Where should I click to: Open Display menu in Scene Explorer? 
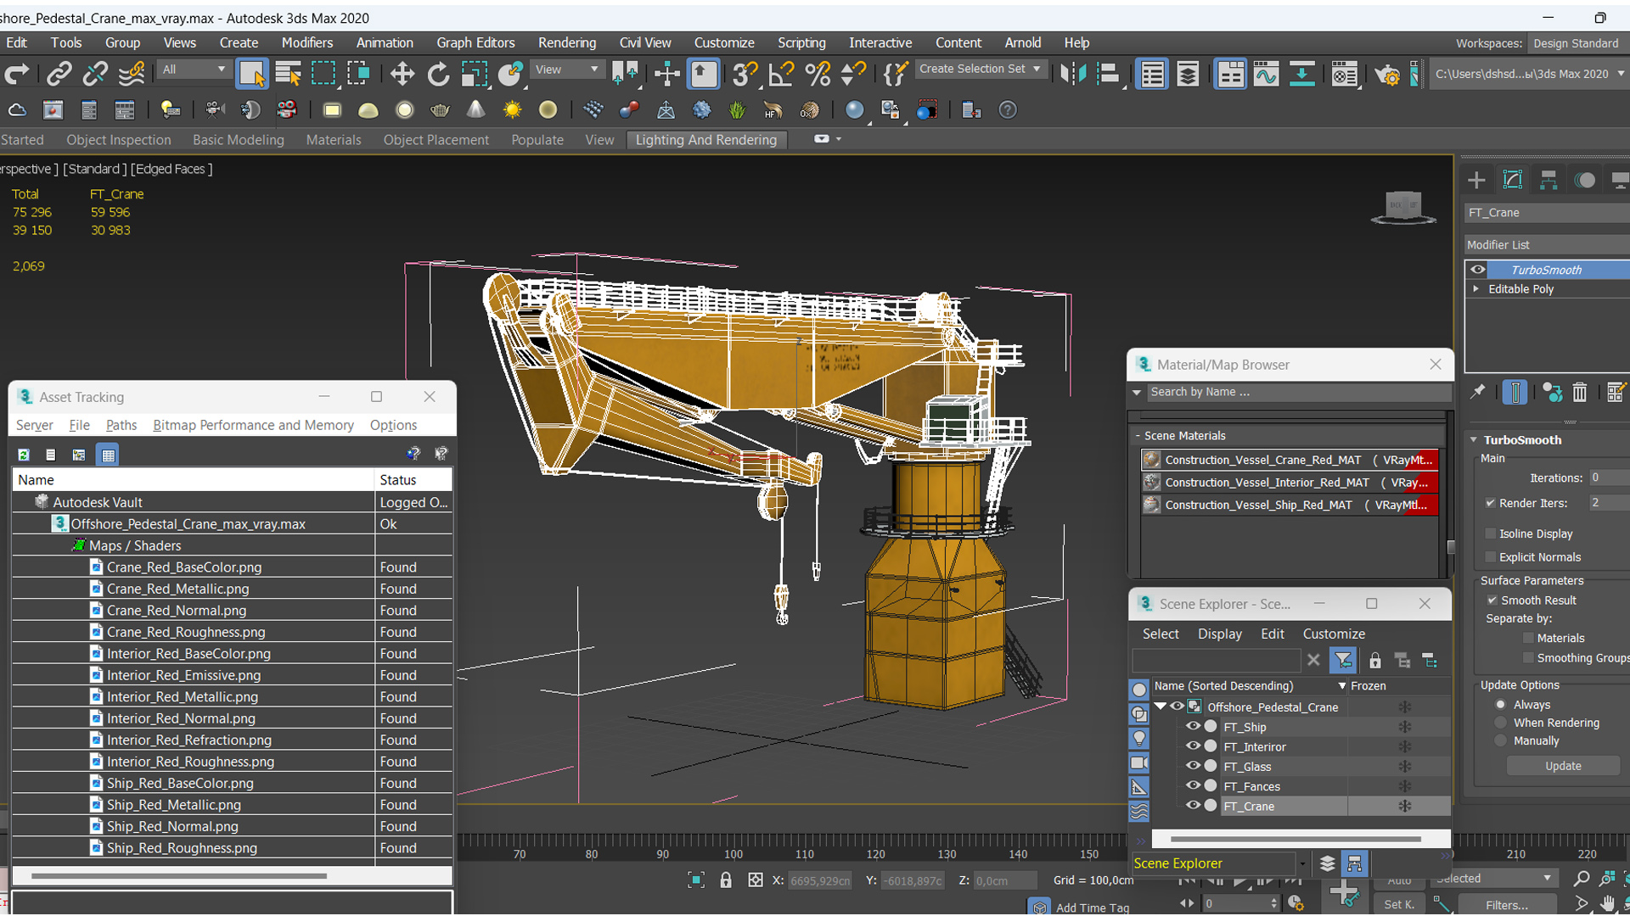tap(1219, 634)
